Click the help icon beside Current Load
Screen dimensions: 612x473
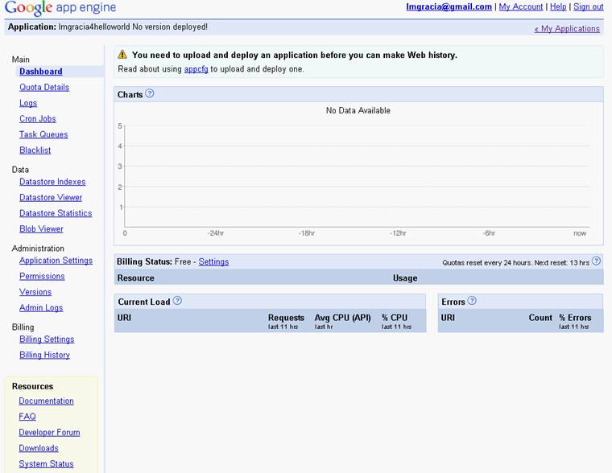(x=177, y=301)
